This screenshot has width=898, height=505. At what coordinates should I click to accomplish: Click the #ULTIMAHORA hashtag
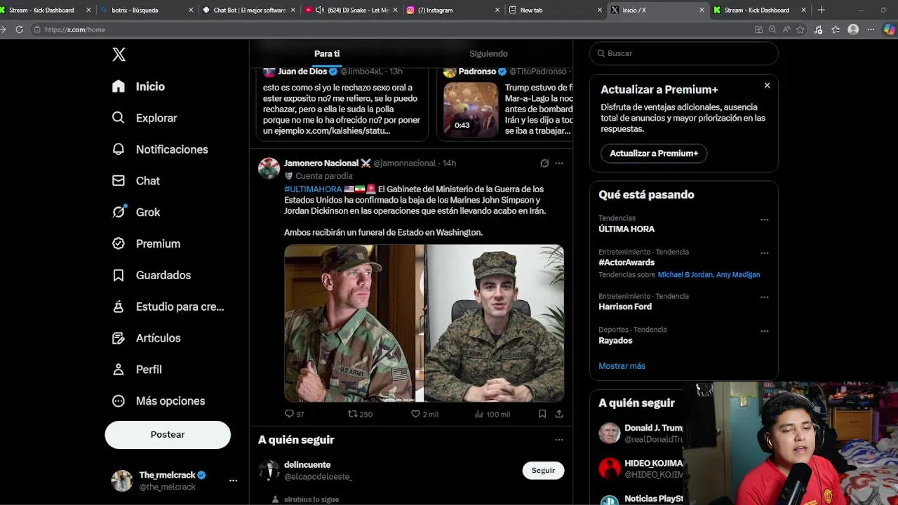click(x=313, y=189)
